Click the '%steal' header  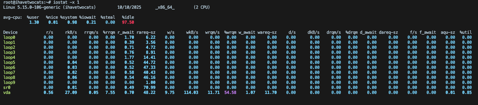point(108,17)
